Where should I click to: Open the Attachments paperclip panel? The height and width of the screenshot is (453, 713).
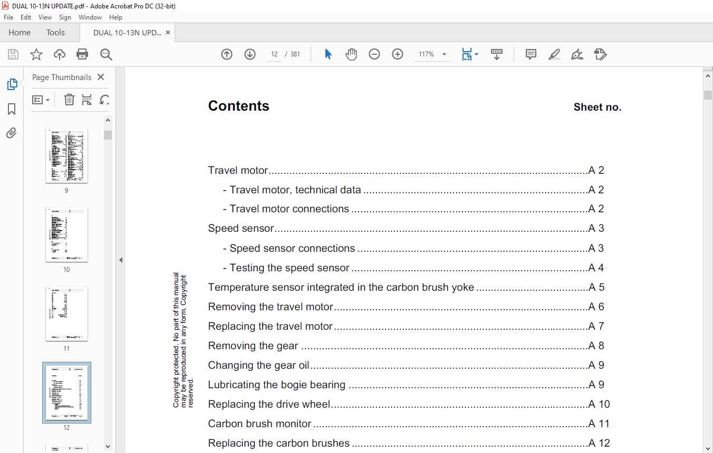(12, 133)
